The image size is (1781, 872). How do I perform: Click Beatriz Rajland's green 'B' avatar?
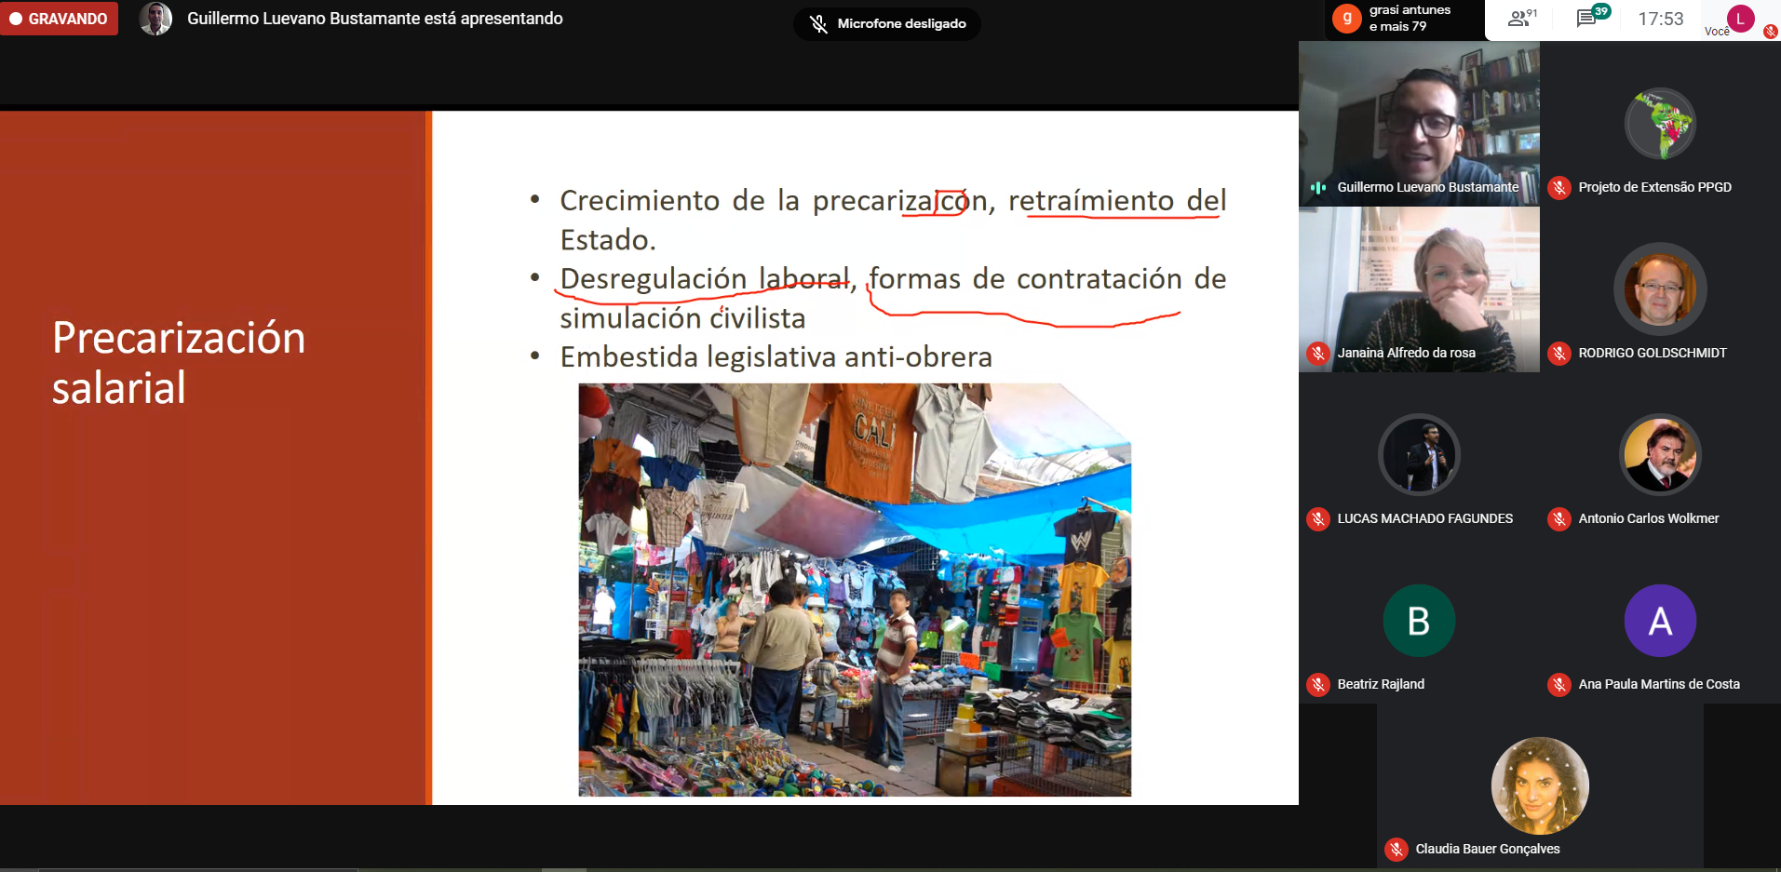(1419, 621)
